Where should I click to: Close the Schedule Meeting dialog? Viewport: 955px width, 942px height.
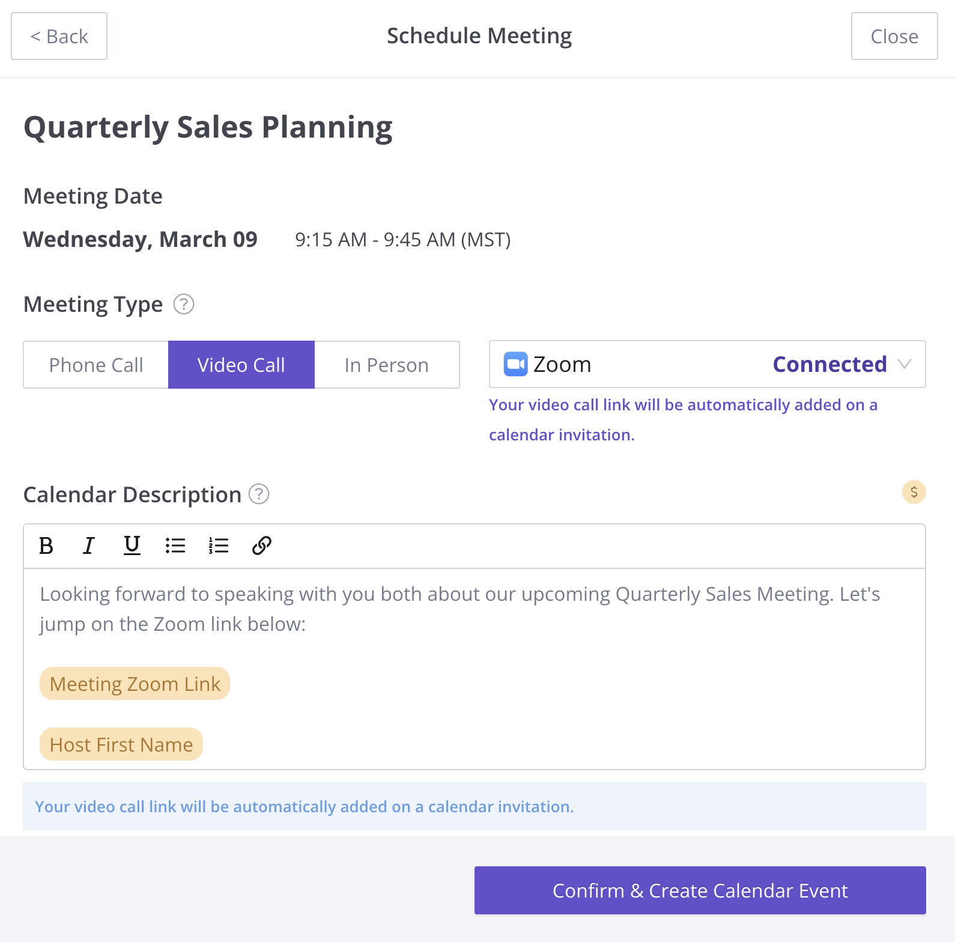tap(894, 36)
